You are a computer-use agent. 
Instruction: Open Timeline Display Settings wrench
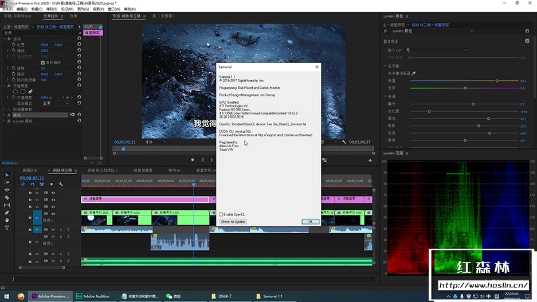(x=61, y=184)
